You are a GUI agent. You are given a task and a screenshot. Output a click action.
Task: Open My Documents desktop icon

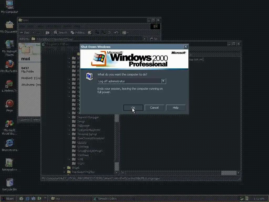[9, 27]
